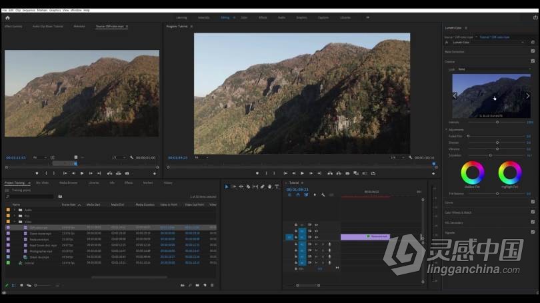Select the Selection arrow tool
This screenshot has width=540, height=303.
[x=227, y=186]
